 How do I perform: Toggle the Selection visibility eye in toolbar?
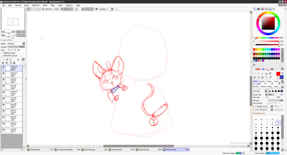pyautogui.click(x=43, y=9)
